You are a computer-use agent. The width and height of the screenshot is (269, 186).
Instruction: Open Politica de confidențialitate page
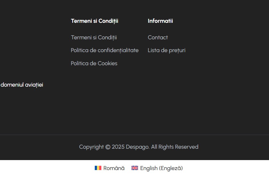[105, 50]
